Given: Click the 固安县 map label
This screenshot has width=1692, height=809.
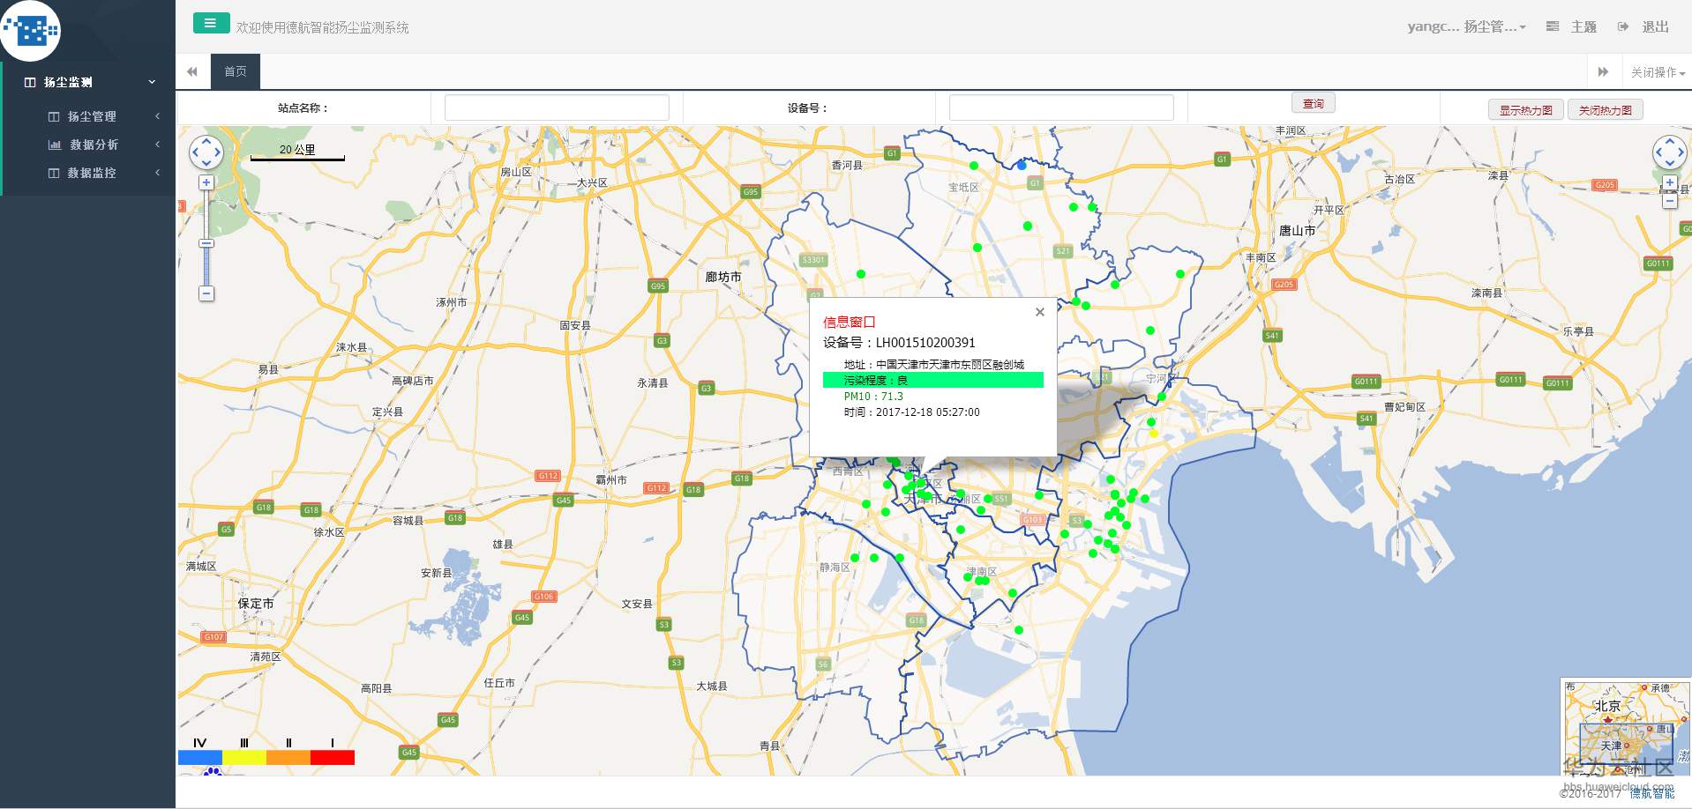Looking at the screenshot, I should tap(575, 325).
